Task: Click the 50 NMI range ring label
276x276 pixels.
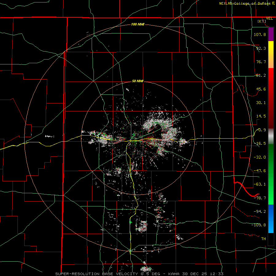Action: 138,81
